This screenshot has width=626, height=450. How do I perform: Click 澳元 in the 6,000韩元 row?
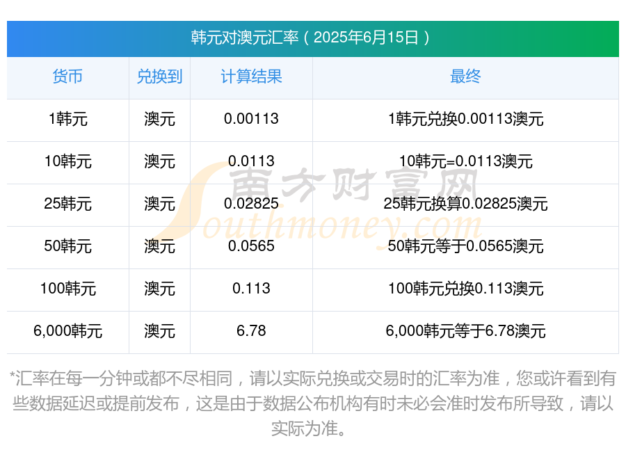tap(159, 331)
